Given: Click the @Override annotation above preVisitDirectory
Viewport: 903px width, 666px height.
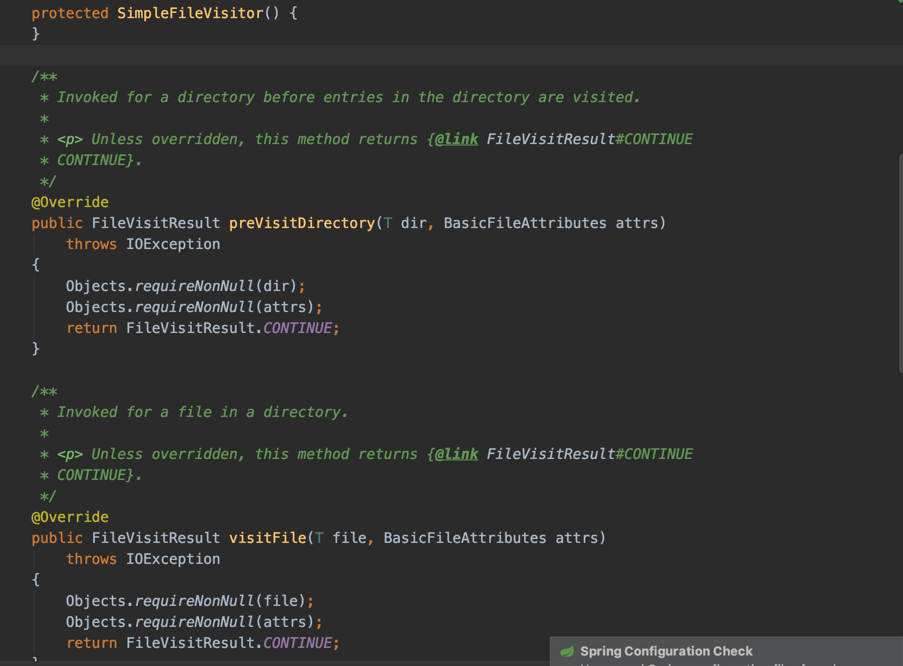Looking at the screenshot, I should pyautogui.click(x=69, y=201).
